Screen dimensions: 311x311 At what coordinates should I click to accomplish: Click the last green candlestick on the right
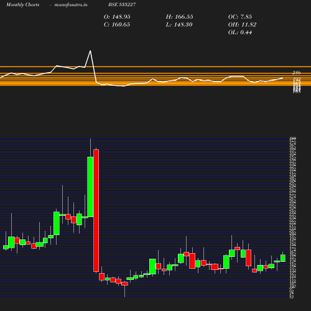(x=283, y=258)
